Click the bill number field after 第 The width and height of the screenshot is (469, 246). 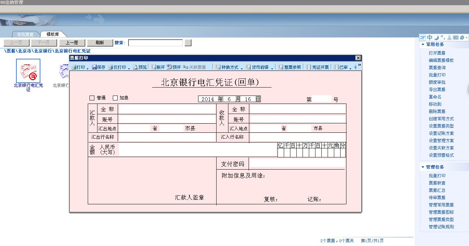[x=321, y=99]
